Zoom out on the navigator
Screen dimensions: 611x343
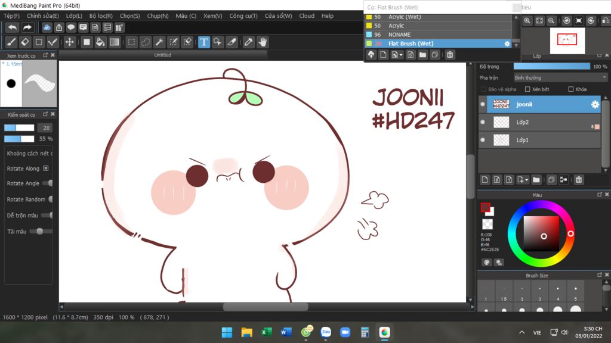coord(551,21)
